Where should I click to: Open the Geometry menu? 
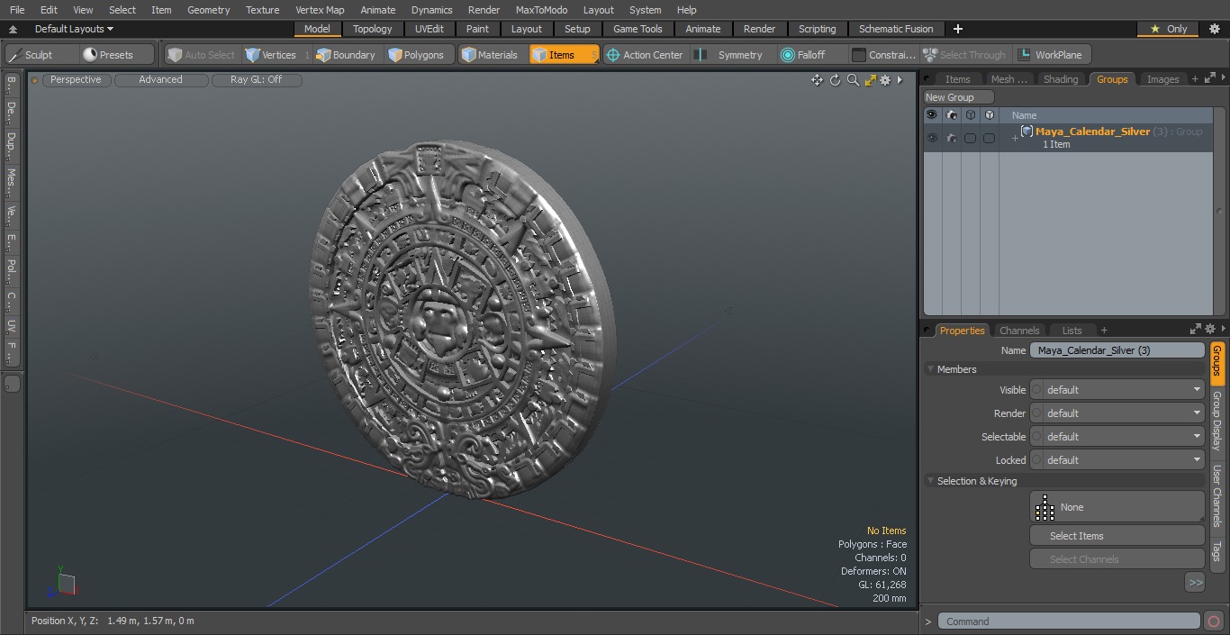pyautogui.click(x=208, y=10)
